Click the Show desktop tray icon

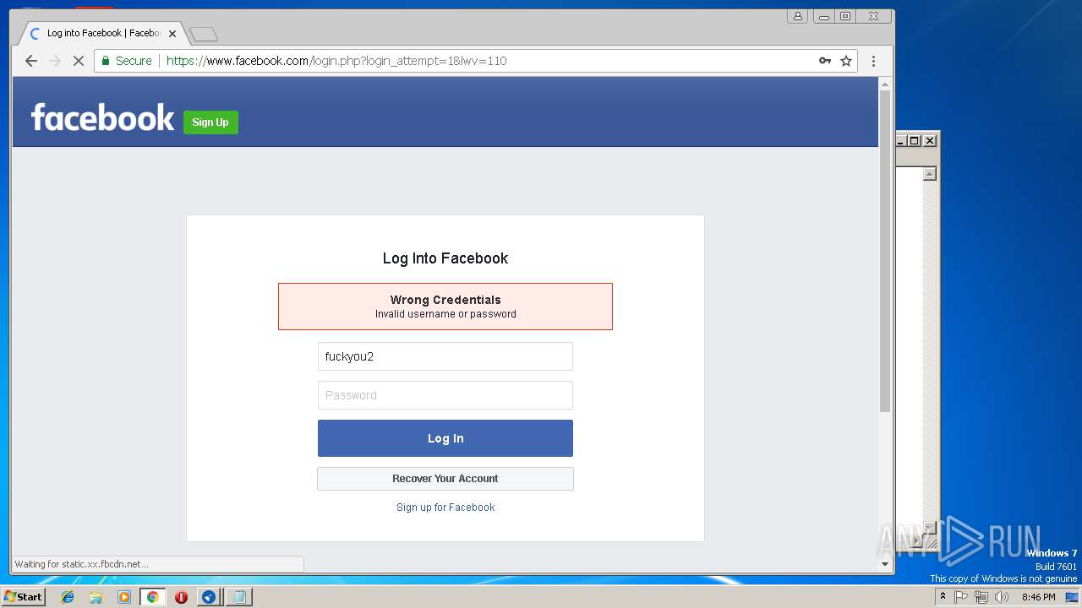click(x=1072, y=597)
